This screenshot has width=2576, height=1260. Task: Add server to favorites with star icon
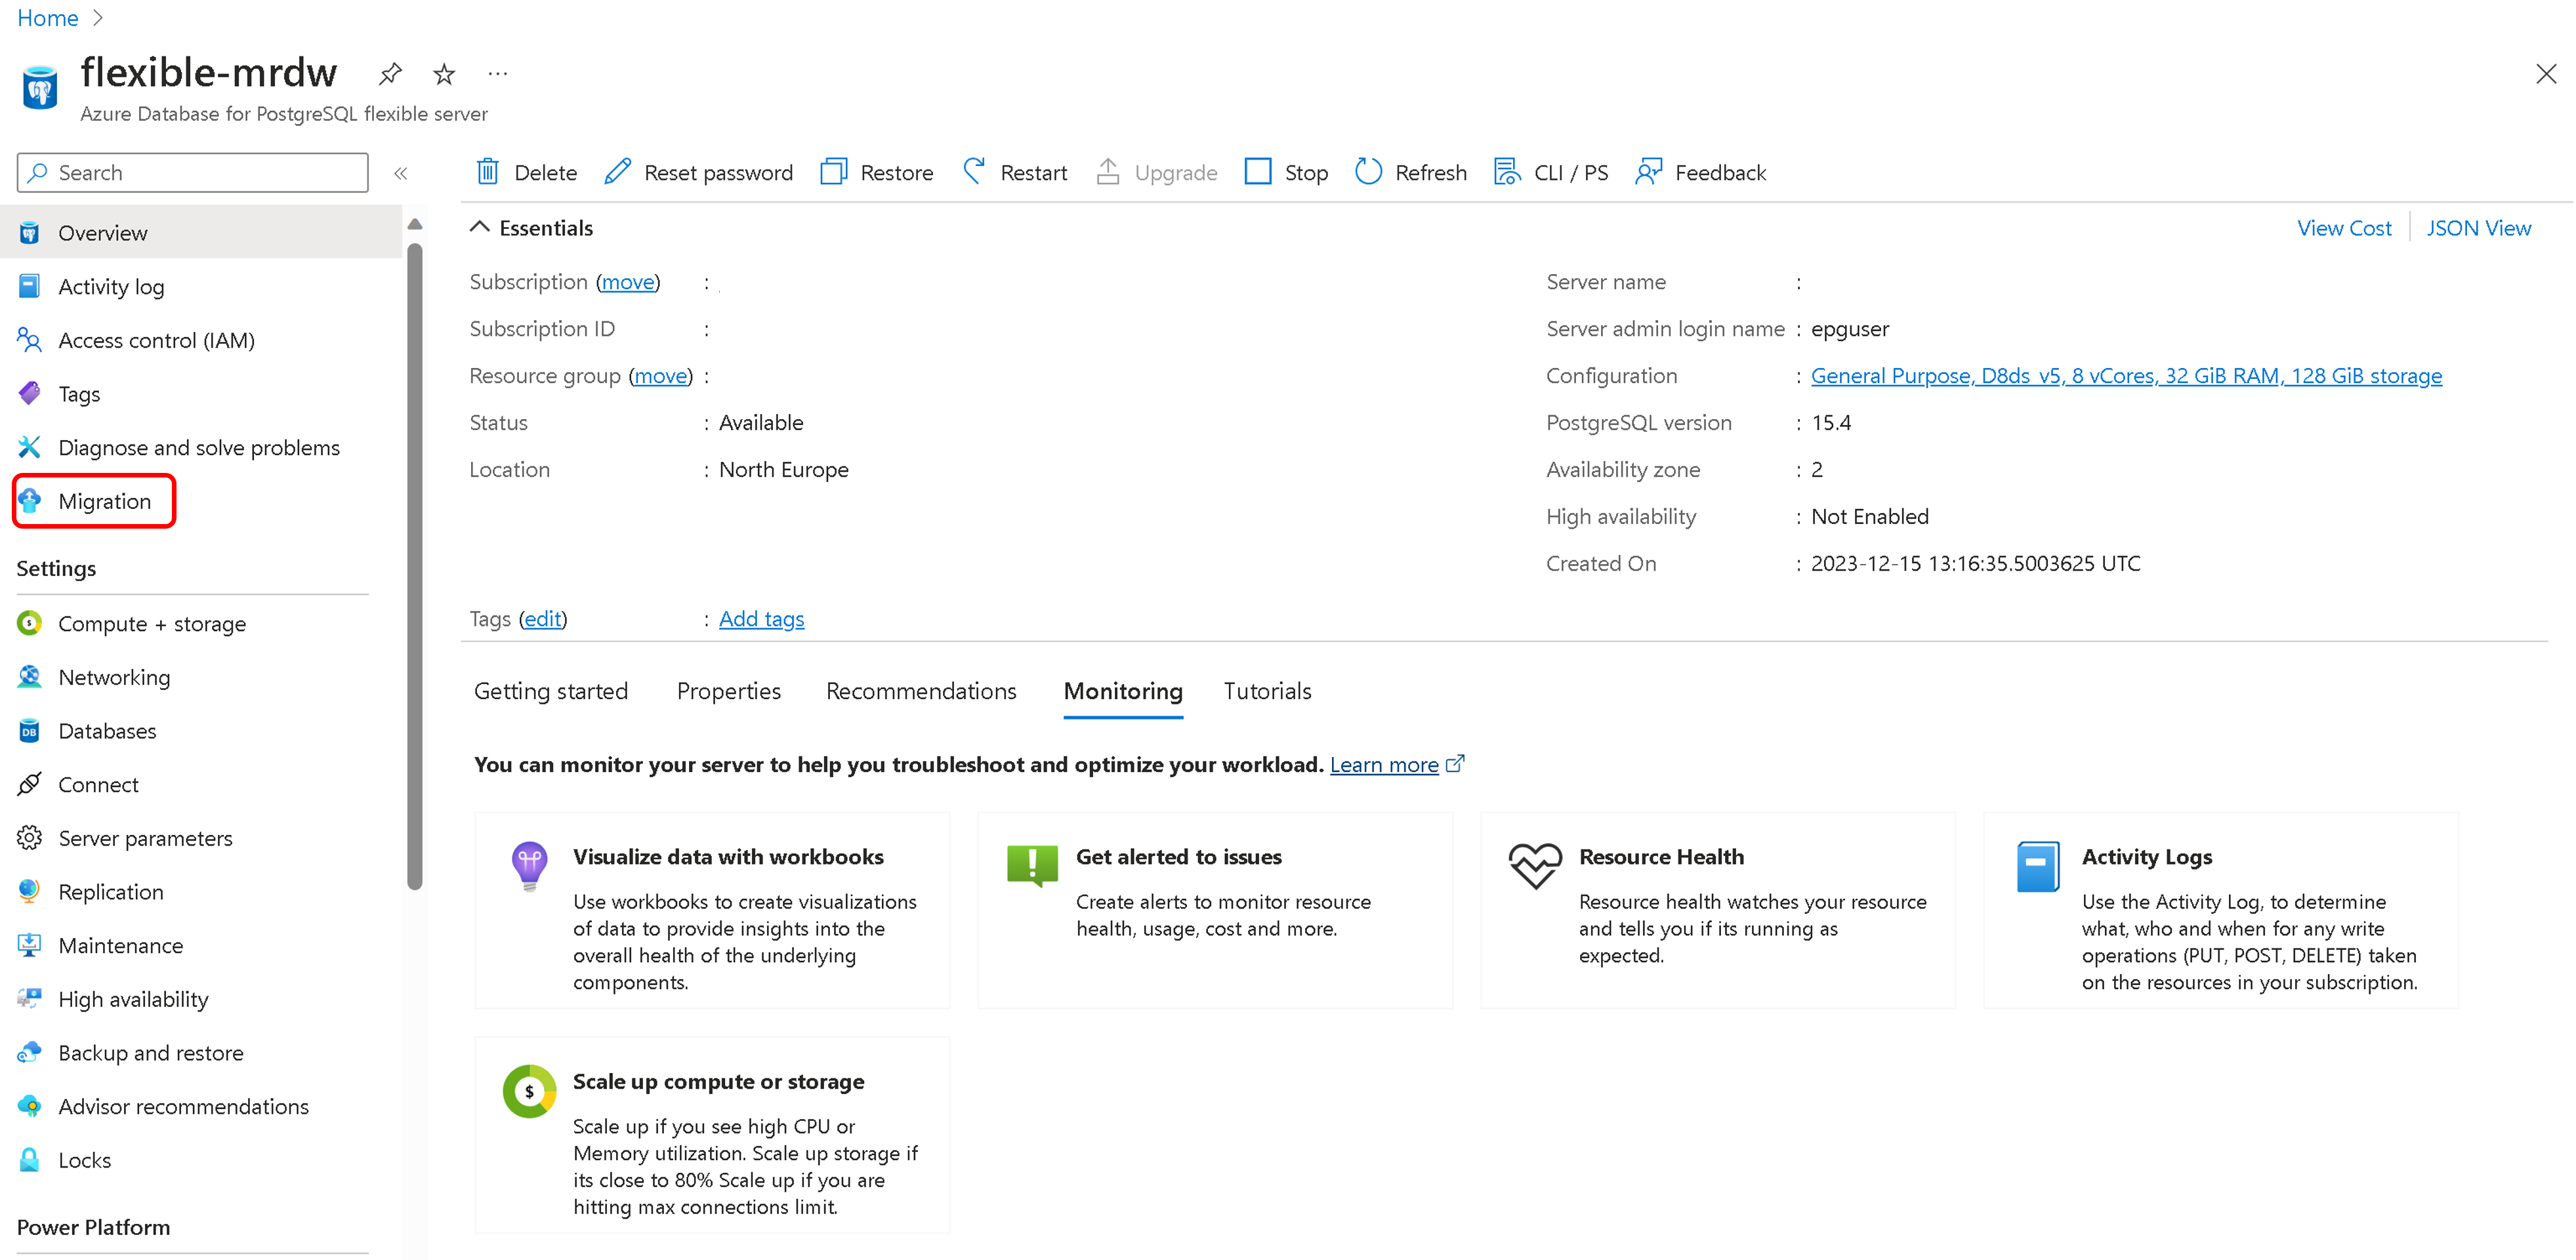[x=443, y=73]
